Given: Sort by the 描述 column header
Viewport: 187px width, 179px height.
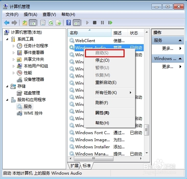Looking at the screenshot, I should tap(120, 33).
